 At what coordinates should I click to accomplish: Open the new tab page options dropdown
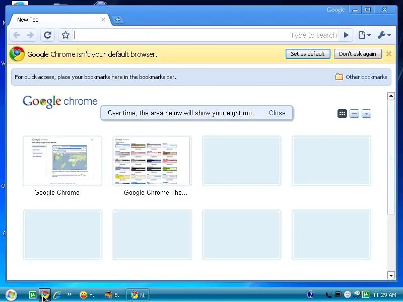pyautogui.click(x=366, y=114)
